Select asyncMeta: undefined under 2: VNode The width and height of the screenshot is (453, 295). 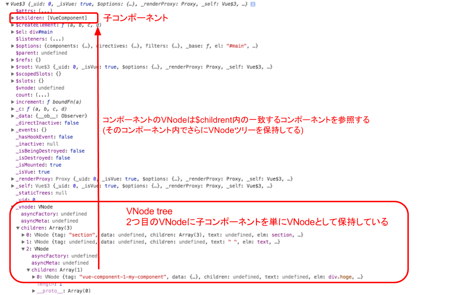[60, 263]
